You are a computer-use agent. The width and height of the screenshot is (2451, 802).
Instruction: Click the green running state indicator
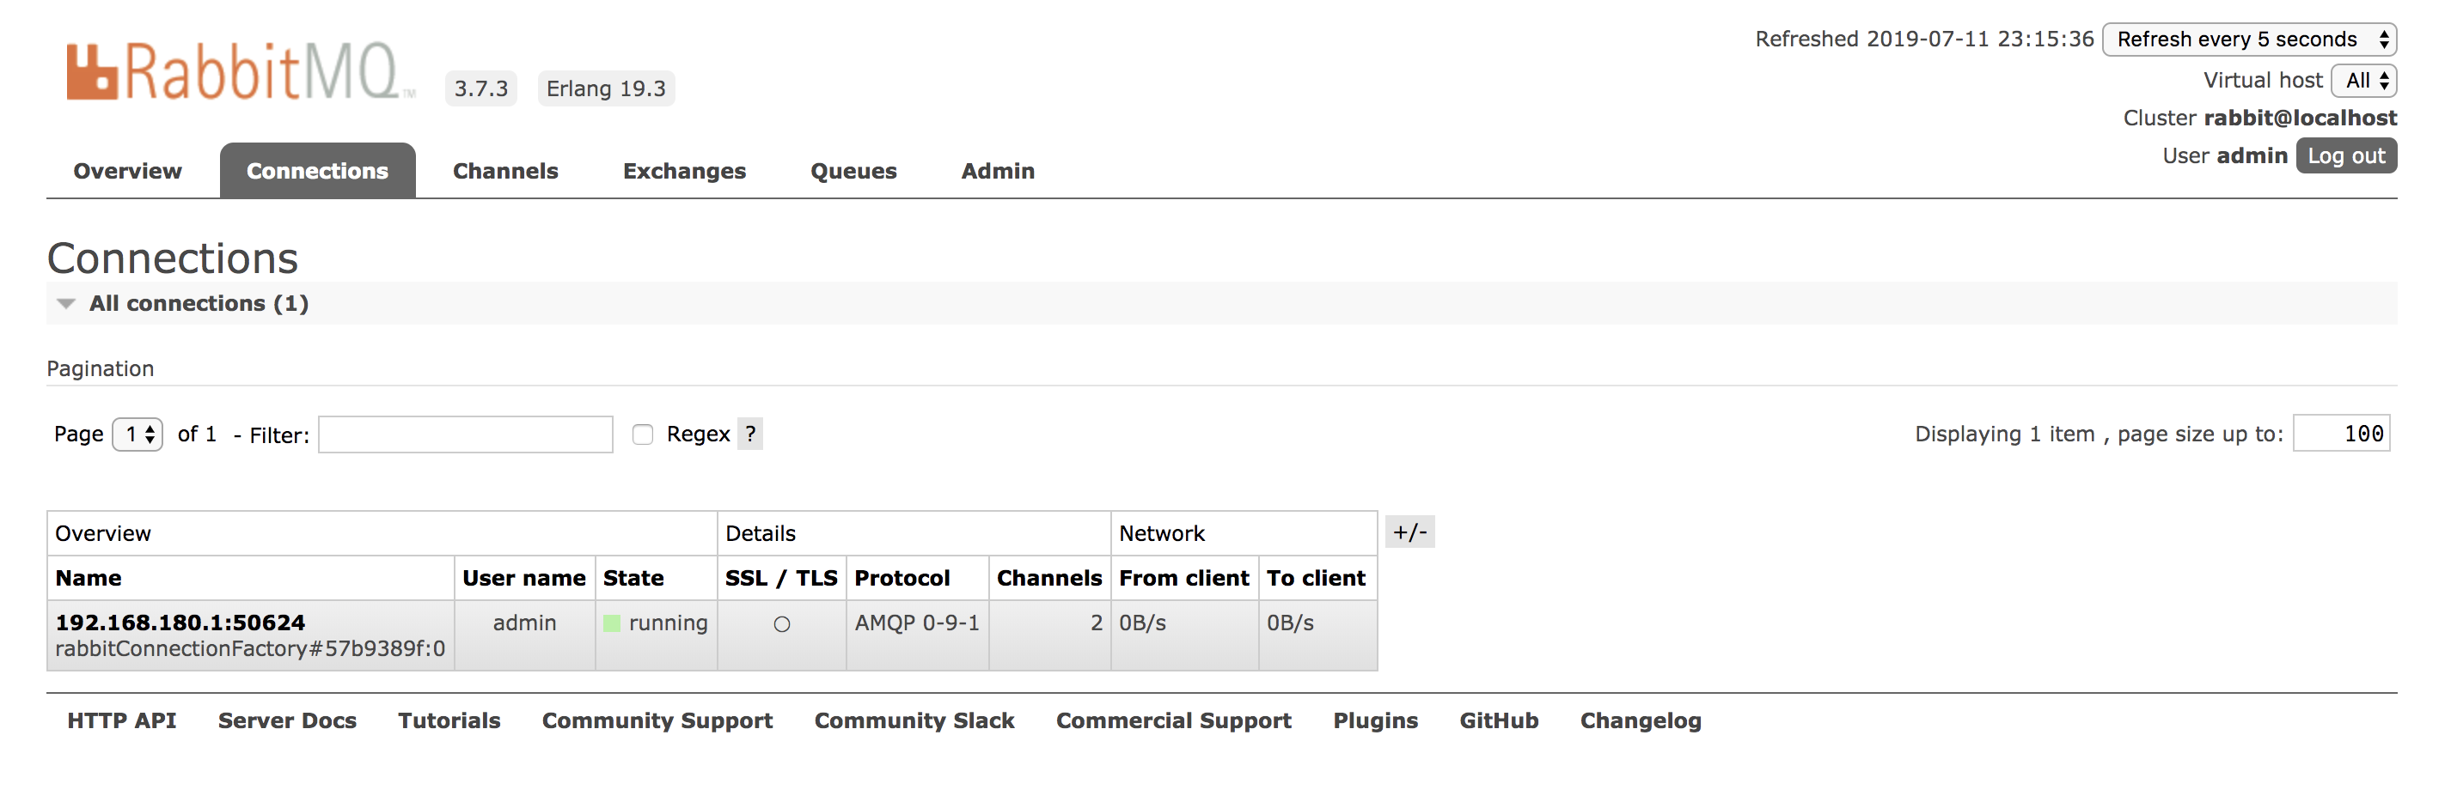(612, 623)
